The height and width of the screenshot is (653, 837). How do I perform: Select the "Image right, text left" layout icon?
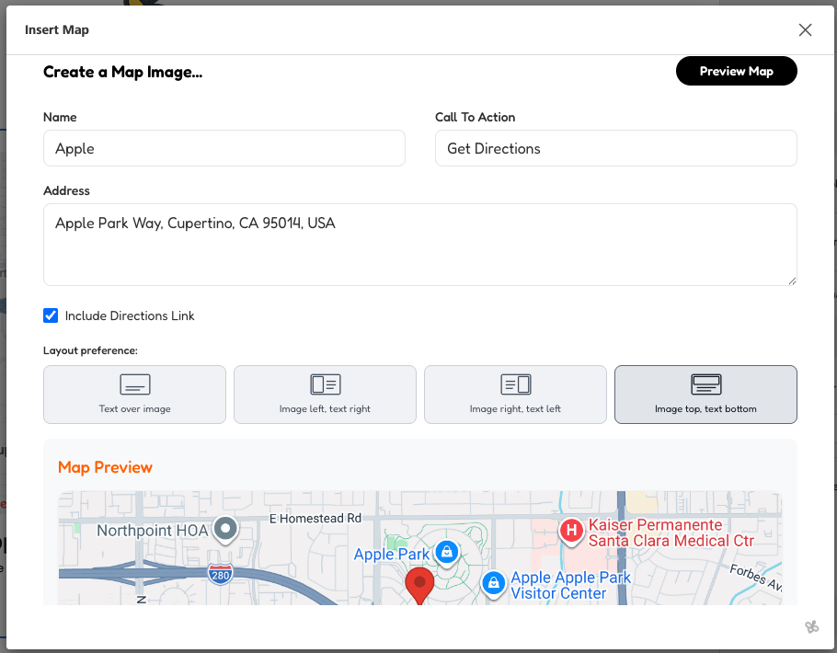coord(515,384)
